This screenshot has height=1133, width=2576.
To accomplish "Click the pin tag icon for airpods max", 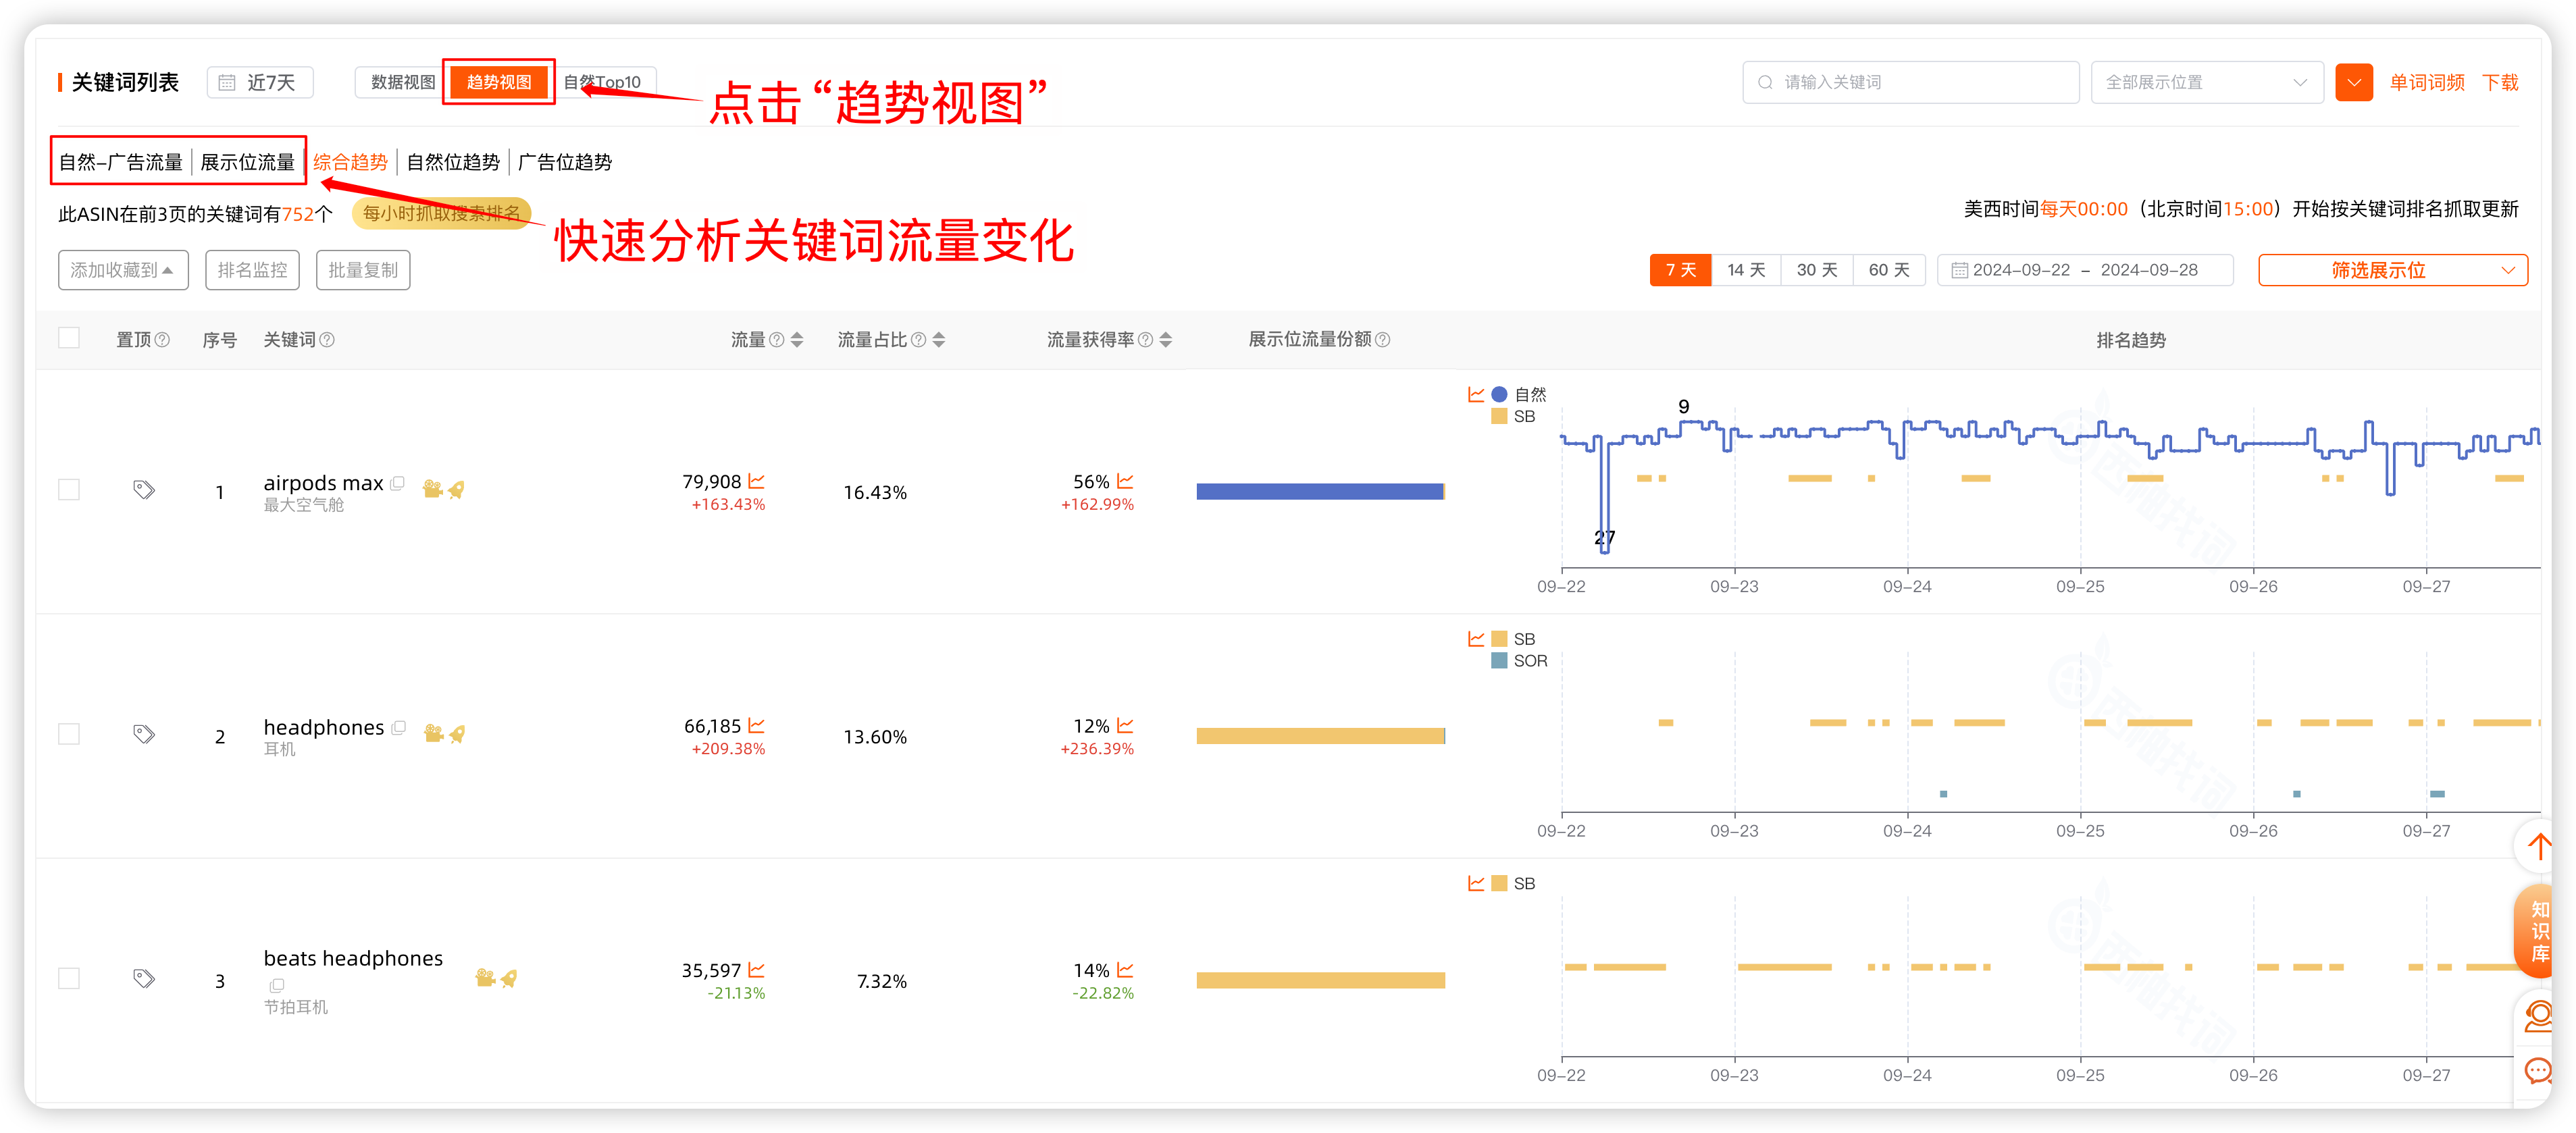I will pyautogui.click(x=144, y=490).
